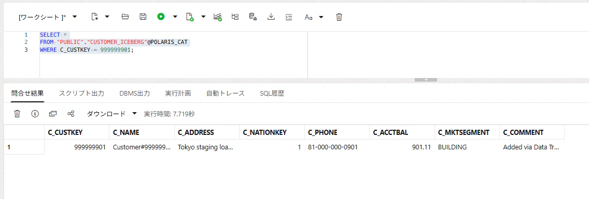This screenshot has height=199, width=589.
Task: Click the 実行時間: 7.719秒 label
Action: [170, 114]
